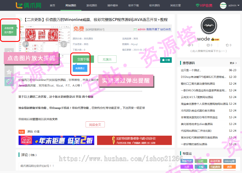
Task: Open the VIP会员 heart icon link
Action: click(204, 5)
